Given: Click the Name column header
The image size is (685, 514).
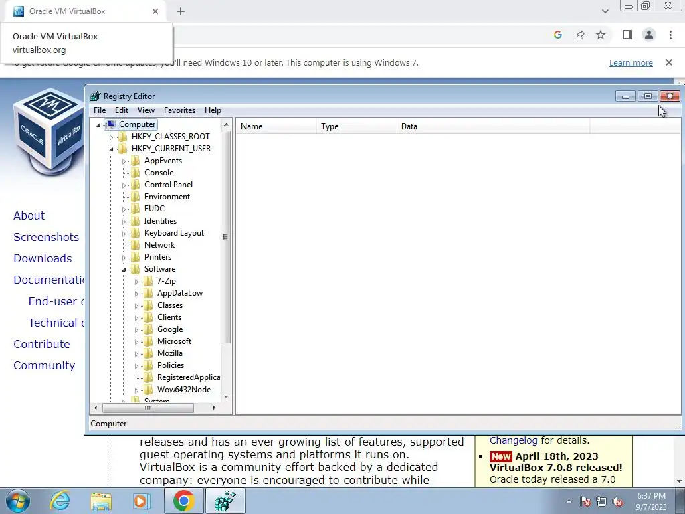Looking at the screenshot, I should [x=276, y=126].
